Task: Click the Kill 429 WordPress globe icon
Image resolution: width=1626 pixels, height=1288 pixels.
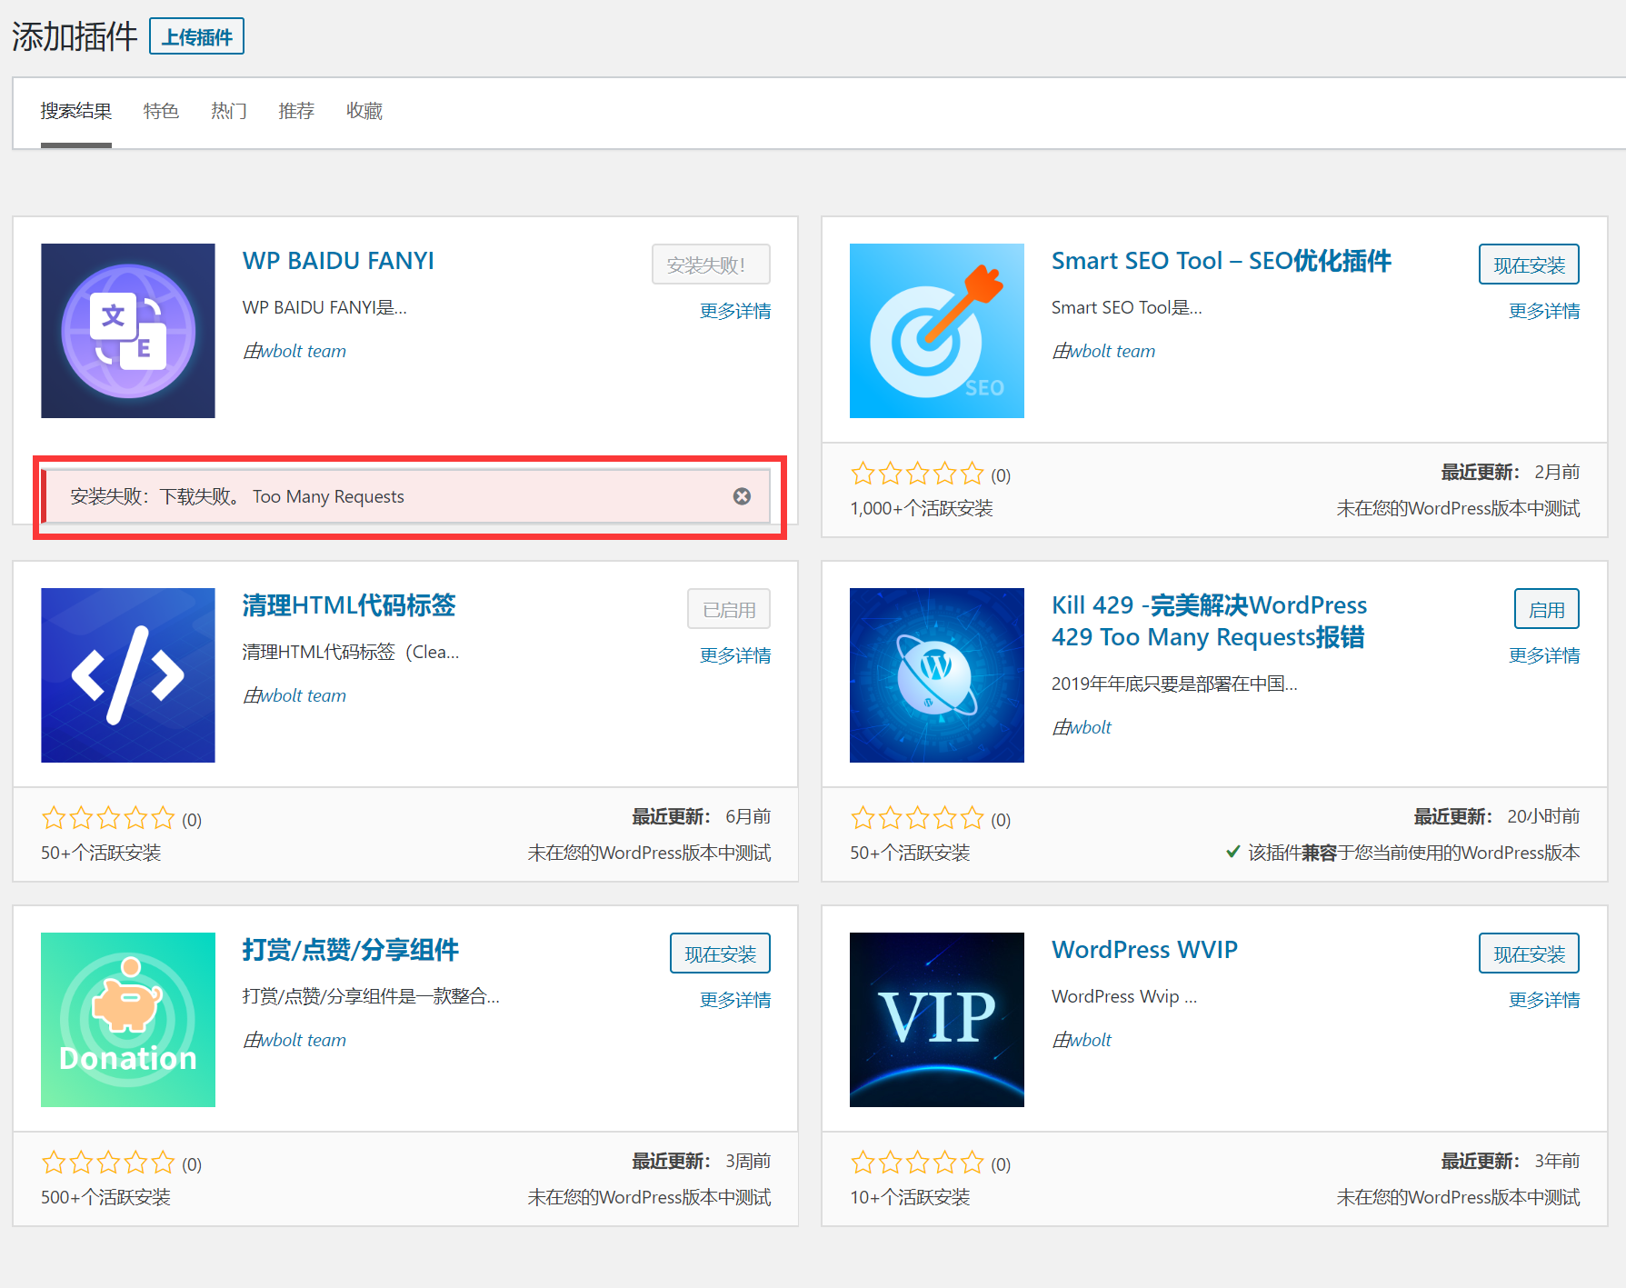Action: click(936, 674)
